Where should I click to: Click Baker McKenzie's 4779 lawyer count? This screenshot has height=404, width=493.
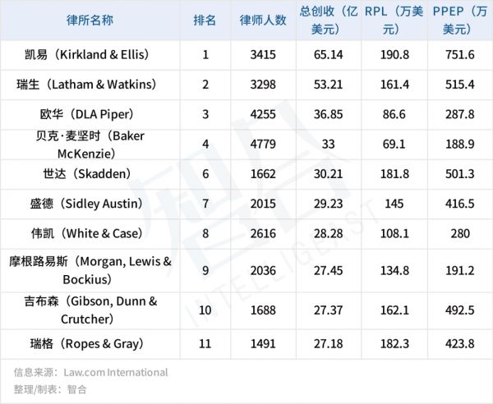pos(260,144)
